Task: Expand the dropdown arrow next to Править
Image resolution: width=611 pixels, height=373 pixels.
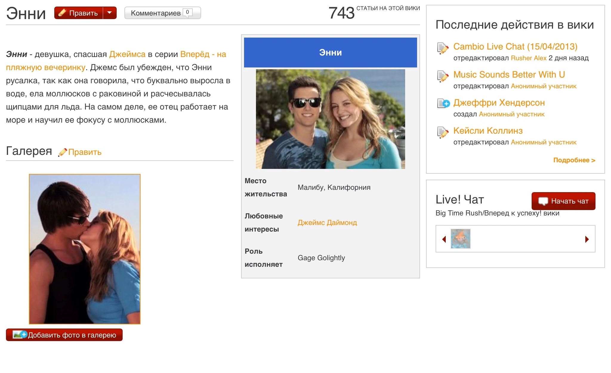Action: pyautogui.click(x=109, y=13)
